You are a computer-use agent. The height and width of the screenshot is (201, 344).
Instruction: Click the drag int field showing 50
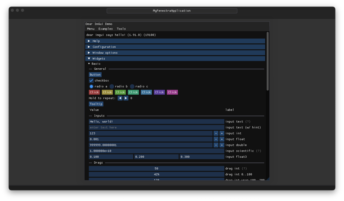tap(156, 168)
